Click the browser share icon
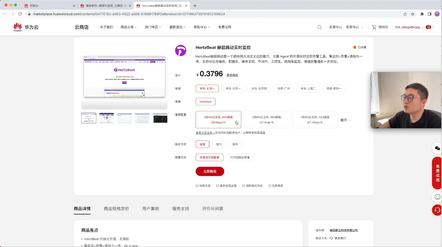 405,14
